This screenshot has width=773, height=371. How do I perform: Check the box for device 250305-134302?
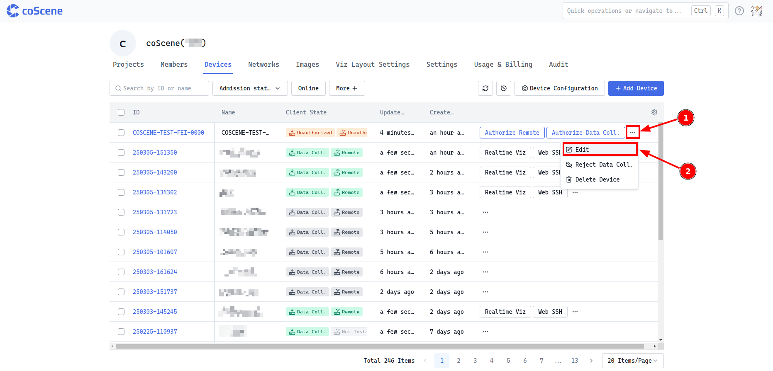(121, 192)
